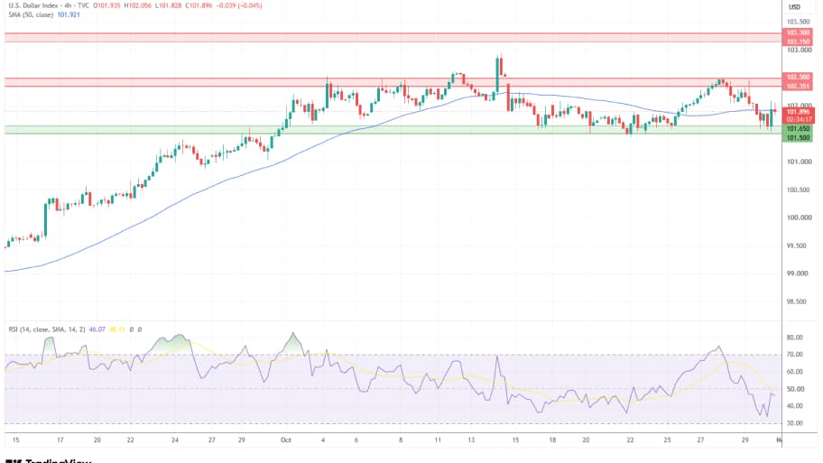Image resolution: width=823 pixels, height=463 pixels.
Task: Click the RSI axis label 50.00
Action: tap(795, 389)
